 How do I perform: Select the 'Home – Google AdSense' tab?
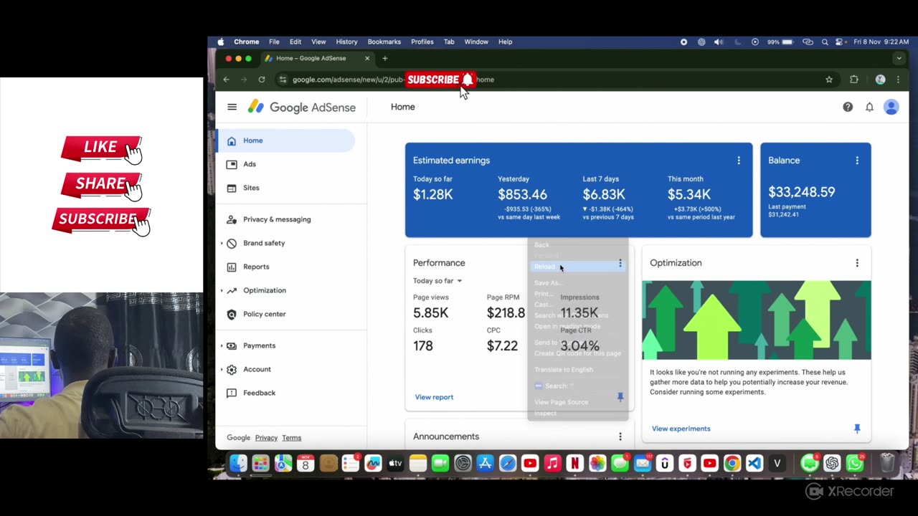[318, 58]
